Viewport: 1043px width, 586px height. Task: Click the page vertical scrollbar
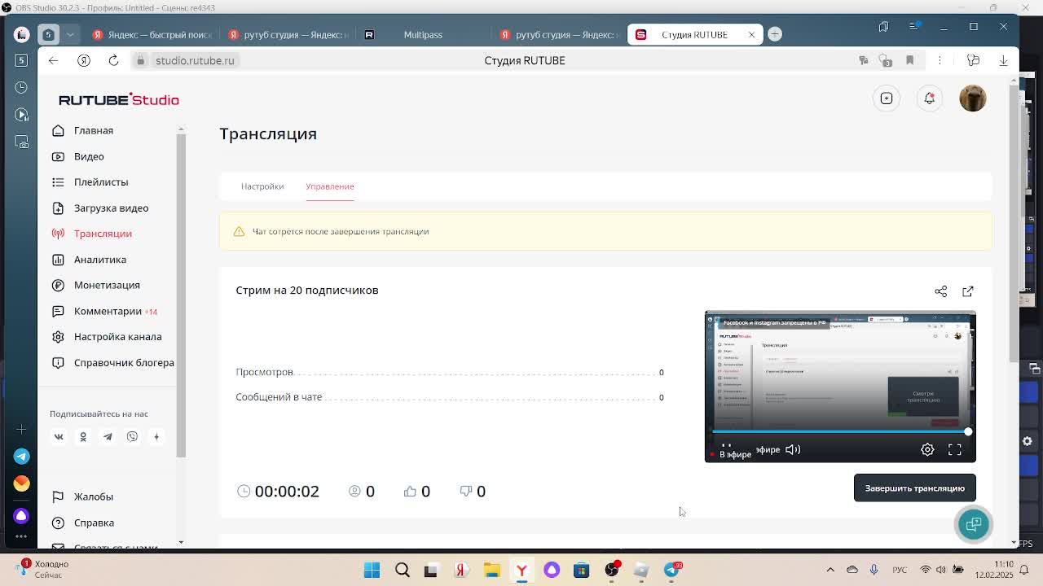pyautogui.click(x=1014, y=224)
